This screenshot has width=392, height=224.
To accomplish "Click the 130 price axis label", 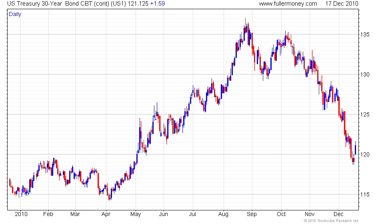I will 365,74.
